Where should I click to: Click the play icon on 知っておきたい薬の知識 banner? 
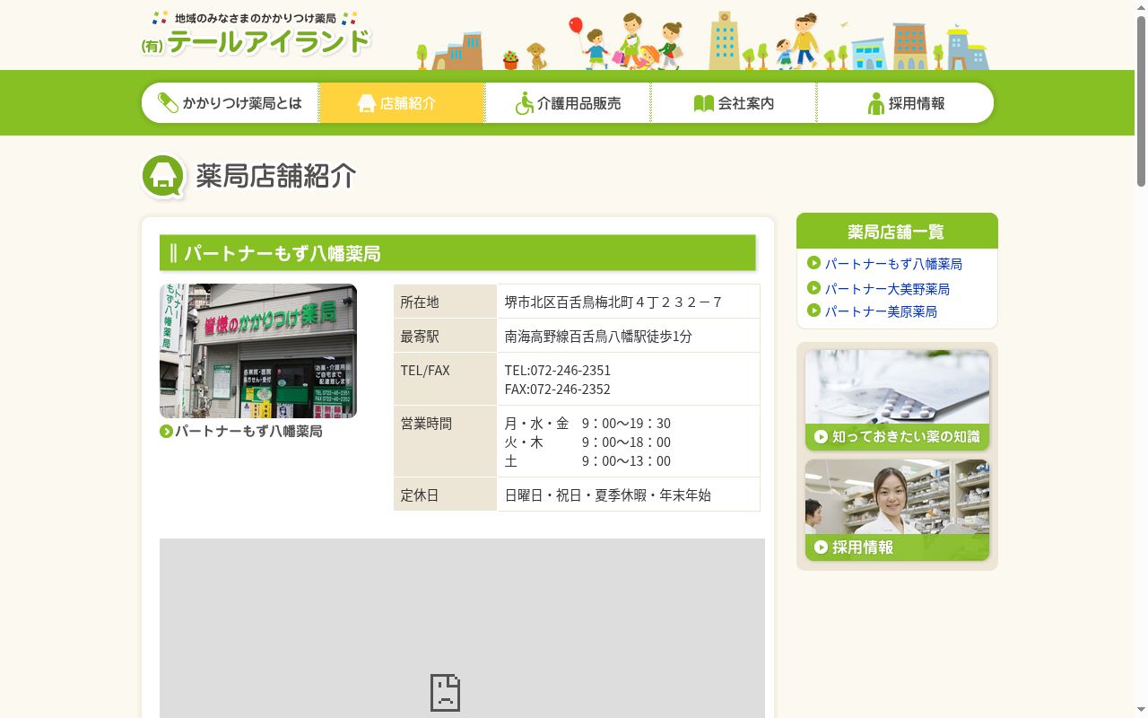[x=821, y=437]
